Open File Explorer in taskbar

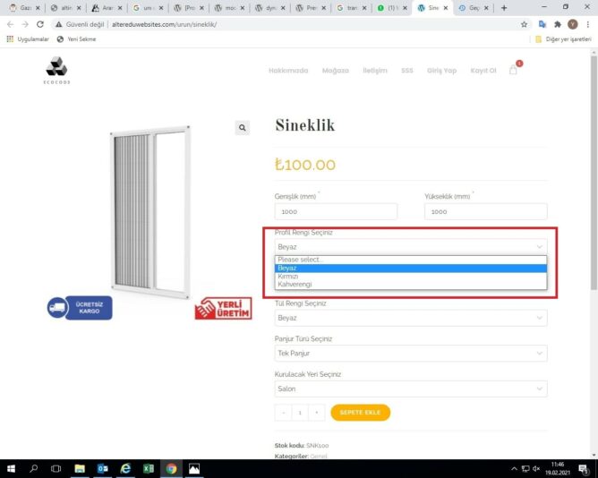[x=80, y=468]
